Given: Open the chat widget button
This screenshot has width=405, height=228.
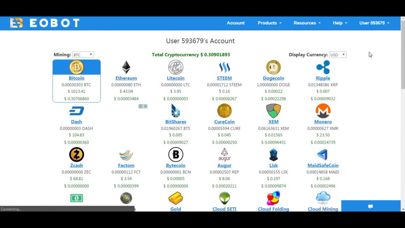Looking at the screenshot, I should [371, 206].
